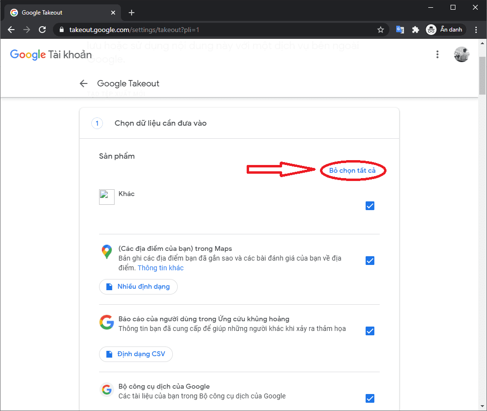Click the browser back arrow
This screenshot has width=487, height=411.
pos(11,30)
